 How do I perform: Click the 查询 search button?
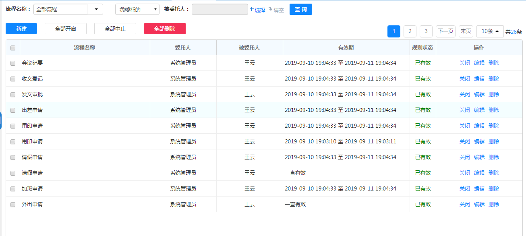pos(300,9)
